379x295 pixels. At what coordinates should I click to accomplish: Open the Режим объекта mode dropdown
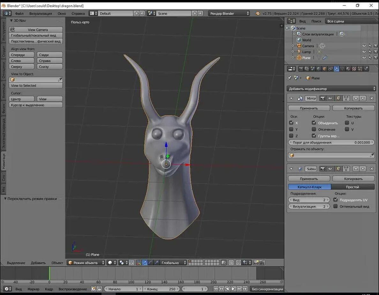tap(86, 262)
